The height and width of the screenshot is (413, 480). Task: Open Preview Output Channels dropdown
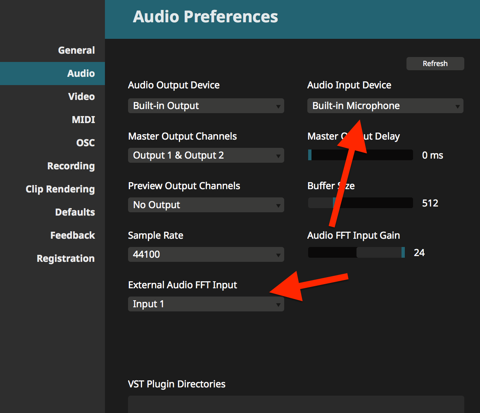tap(206, 205)
